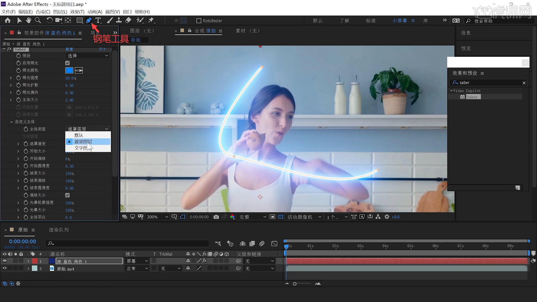Collapse the Video Copilot category
Viewport: 537px width, 302px height.
coord(451,91)
